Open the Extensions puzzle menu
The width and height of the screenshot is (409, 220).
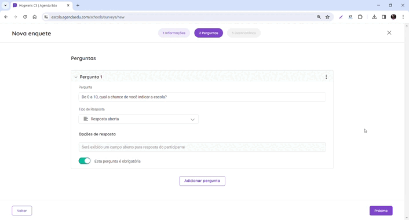(x=360, y=17)
